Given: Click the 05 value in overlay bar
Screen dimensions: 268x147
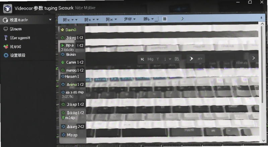Looking at the screenshot, I should click(x=177, y=59).
